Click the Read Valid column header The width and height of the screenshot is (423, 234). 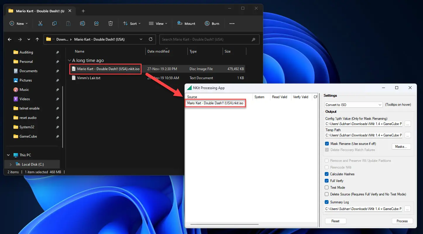pos(281,97)
